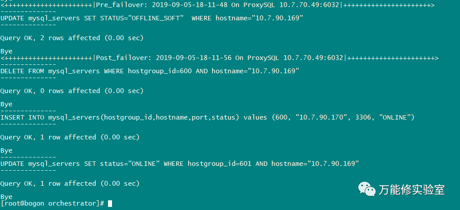Click "Query OK, 0 rows affected" result line

[72, 91]
